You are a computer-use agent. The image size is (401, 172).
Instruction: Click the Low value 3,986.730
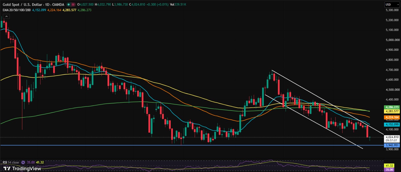click(121, 5)
